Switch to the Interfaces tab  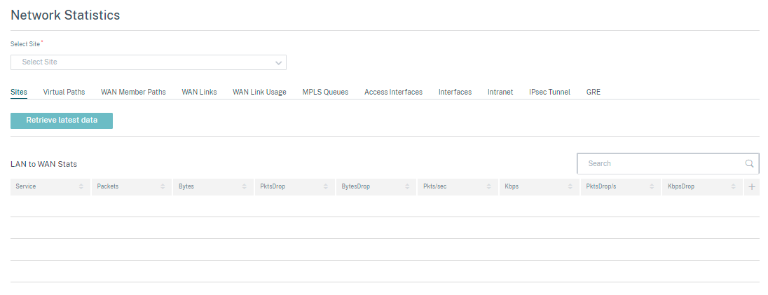(x=455, y=92)
